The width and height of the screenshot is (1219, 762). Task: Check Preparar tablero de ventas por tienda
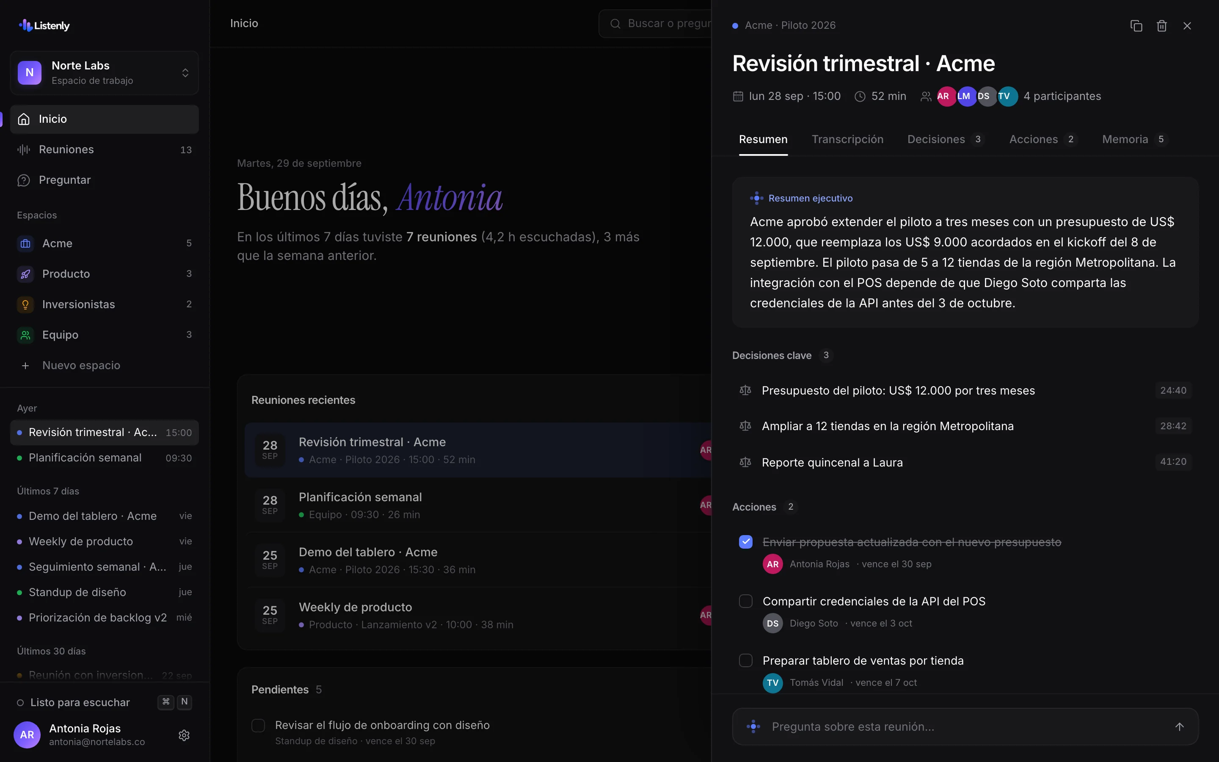pyautogui.click(x=745, y=661)
